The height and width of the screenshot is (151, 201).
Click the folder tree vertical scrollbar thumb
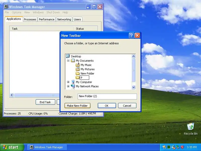click(x=133, y=70)
